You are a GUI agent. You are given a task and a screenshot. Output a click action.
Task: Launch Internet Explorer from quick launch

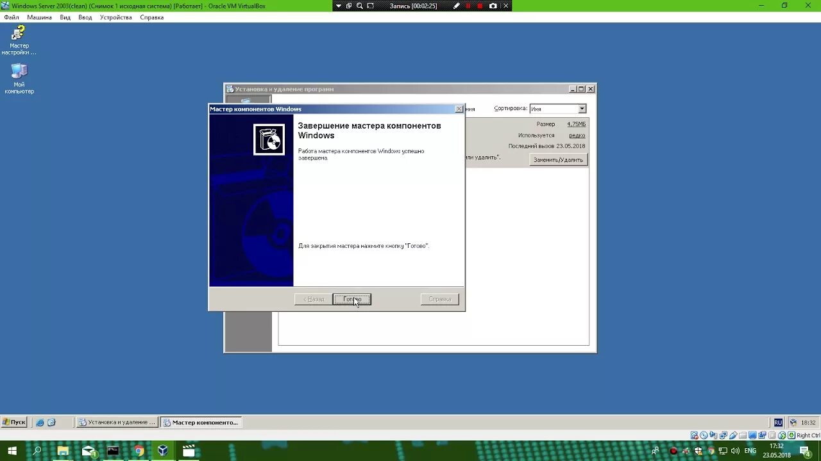(40, 422)
